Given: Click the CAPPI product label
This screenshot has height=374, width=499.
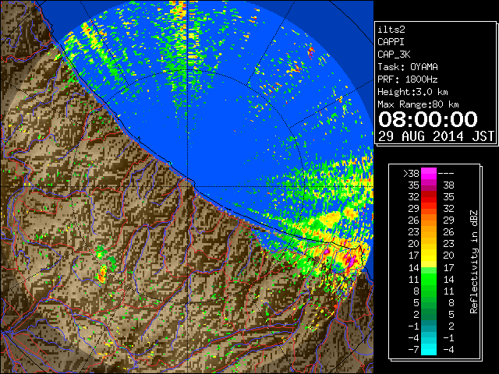Looking at the screenshot, I should click(x=391, y=42).
